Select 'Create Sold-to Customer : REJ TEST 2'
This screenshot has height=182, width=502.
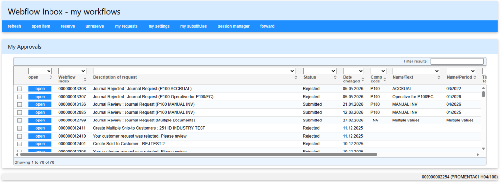coord(129,144)
